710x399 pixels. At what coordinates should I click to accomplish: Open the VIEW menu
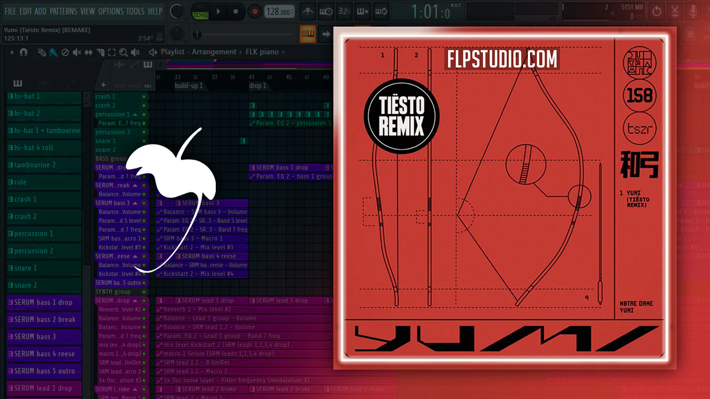[88, 11]
